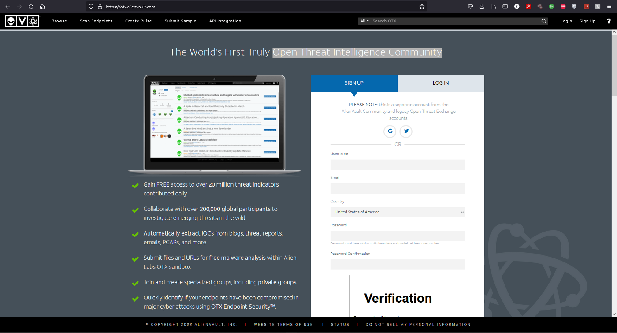
Task: Switch to the SIGN UP tab
Action: [x=354, y=83]
